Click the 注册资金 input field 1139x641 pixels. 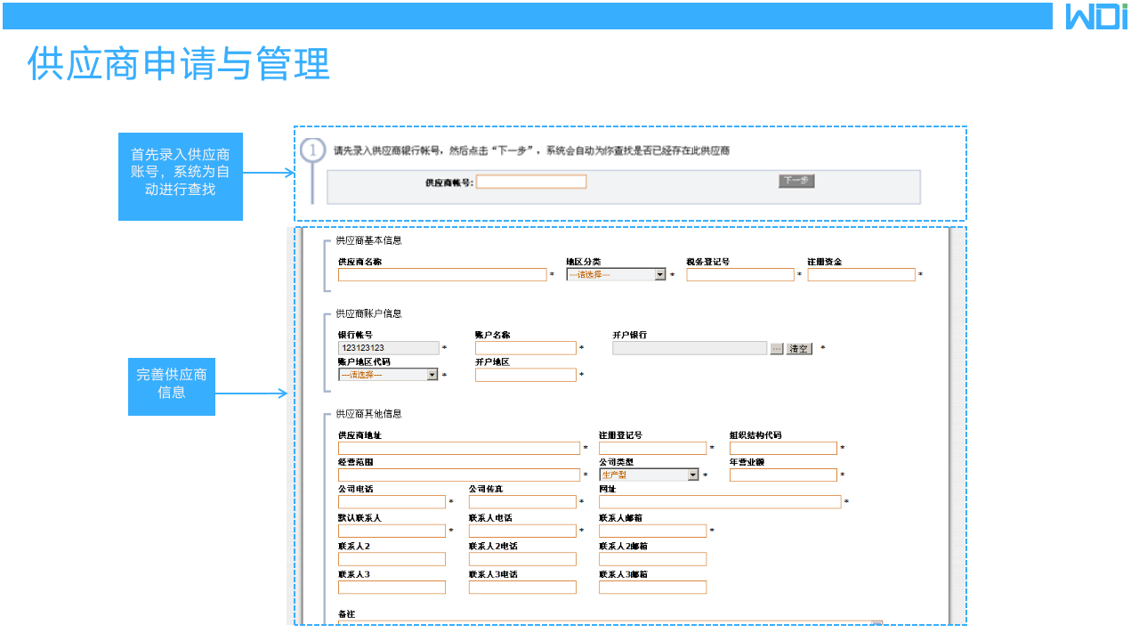860,274
